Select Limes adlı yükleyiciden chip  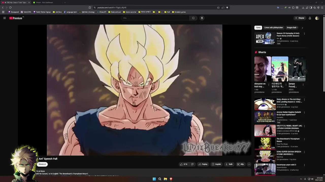point(274,28)
